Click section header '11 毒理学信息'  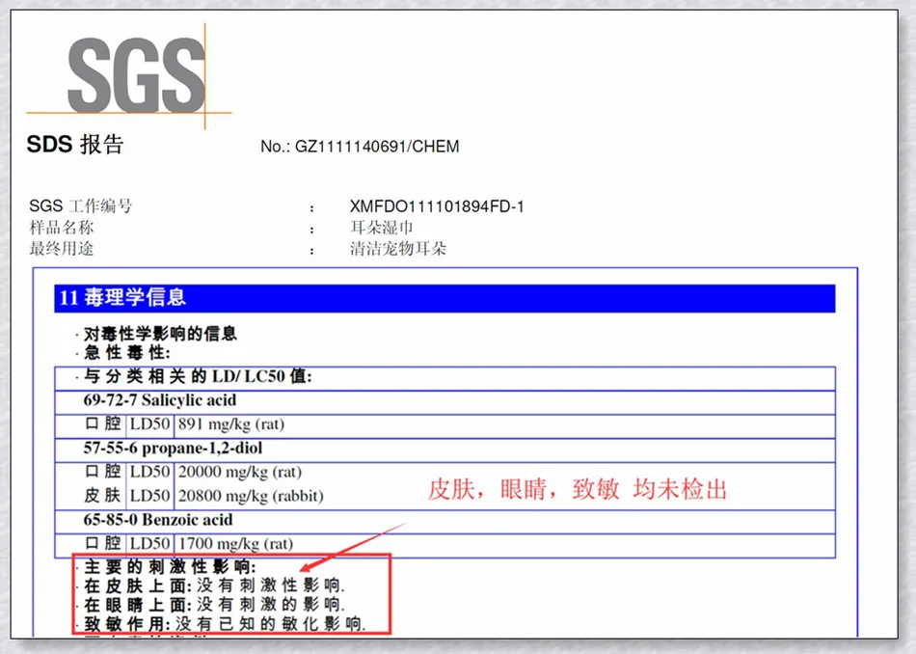coord(445,298)
